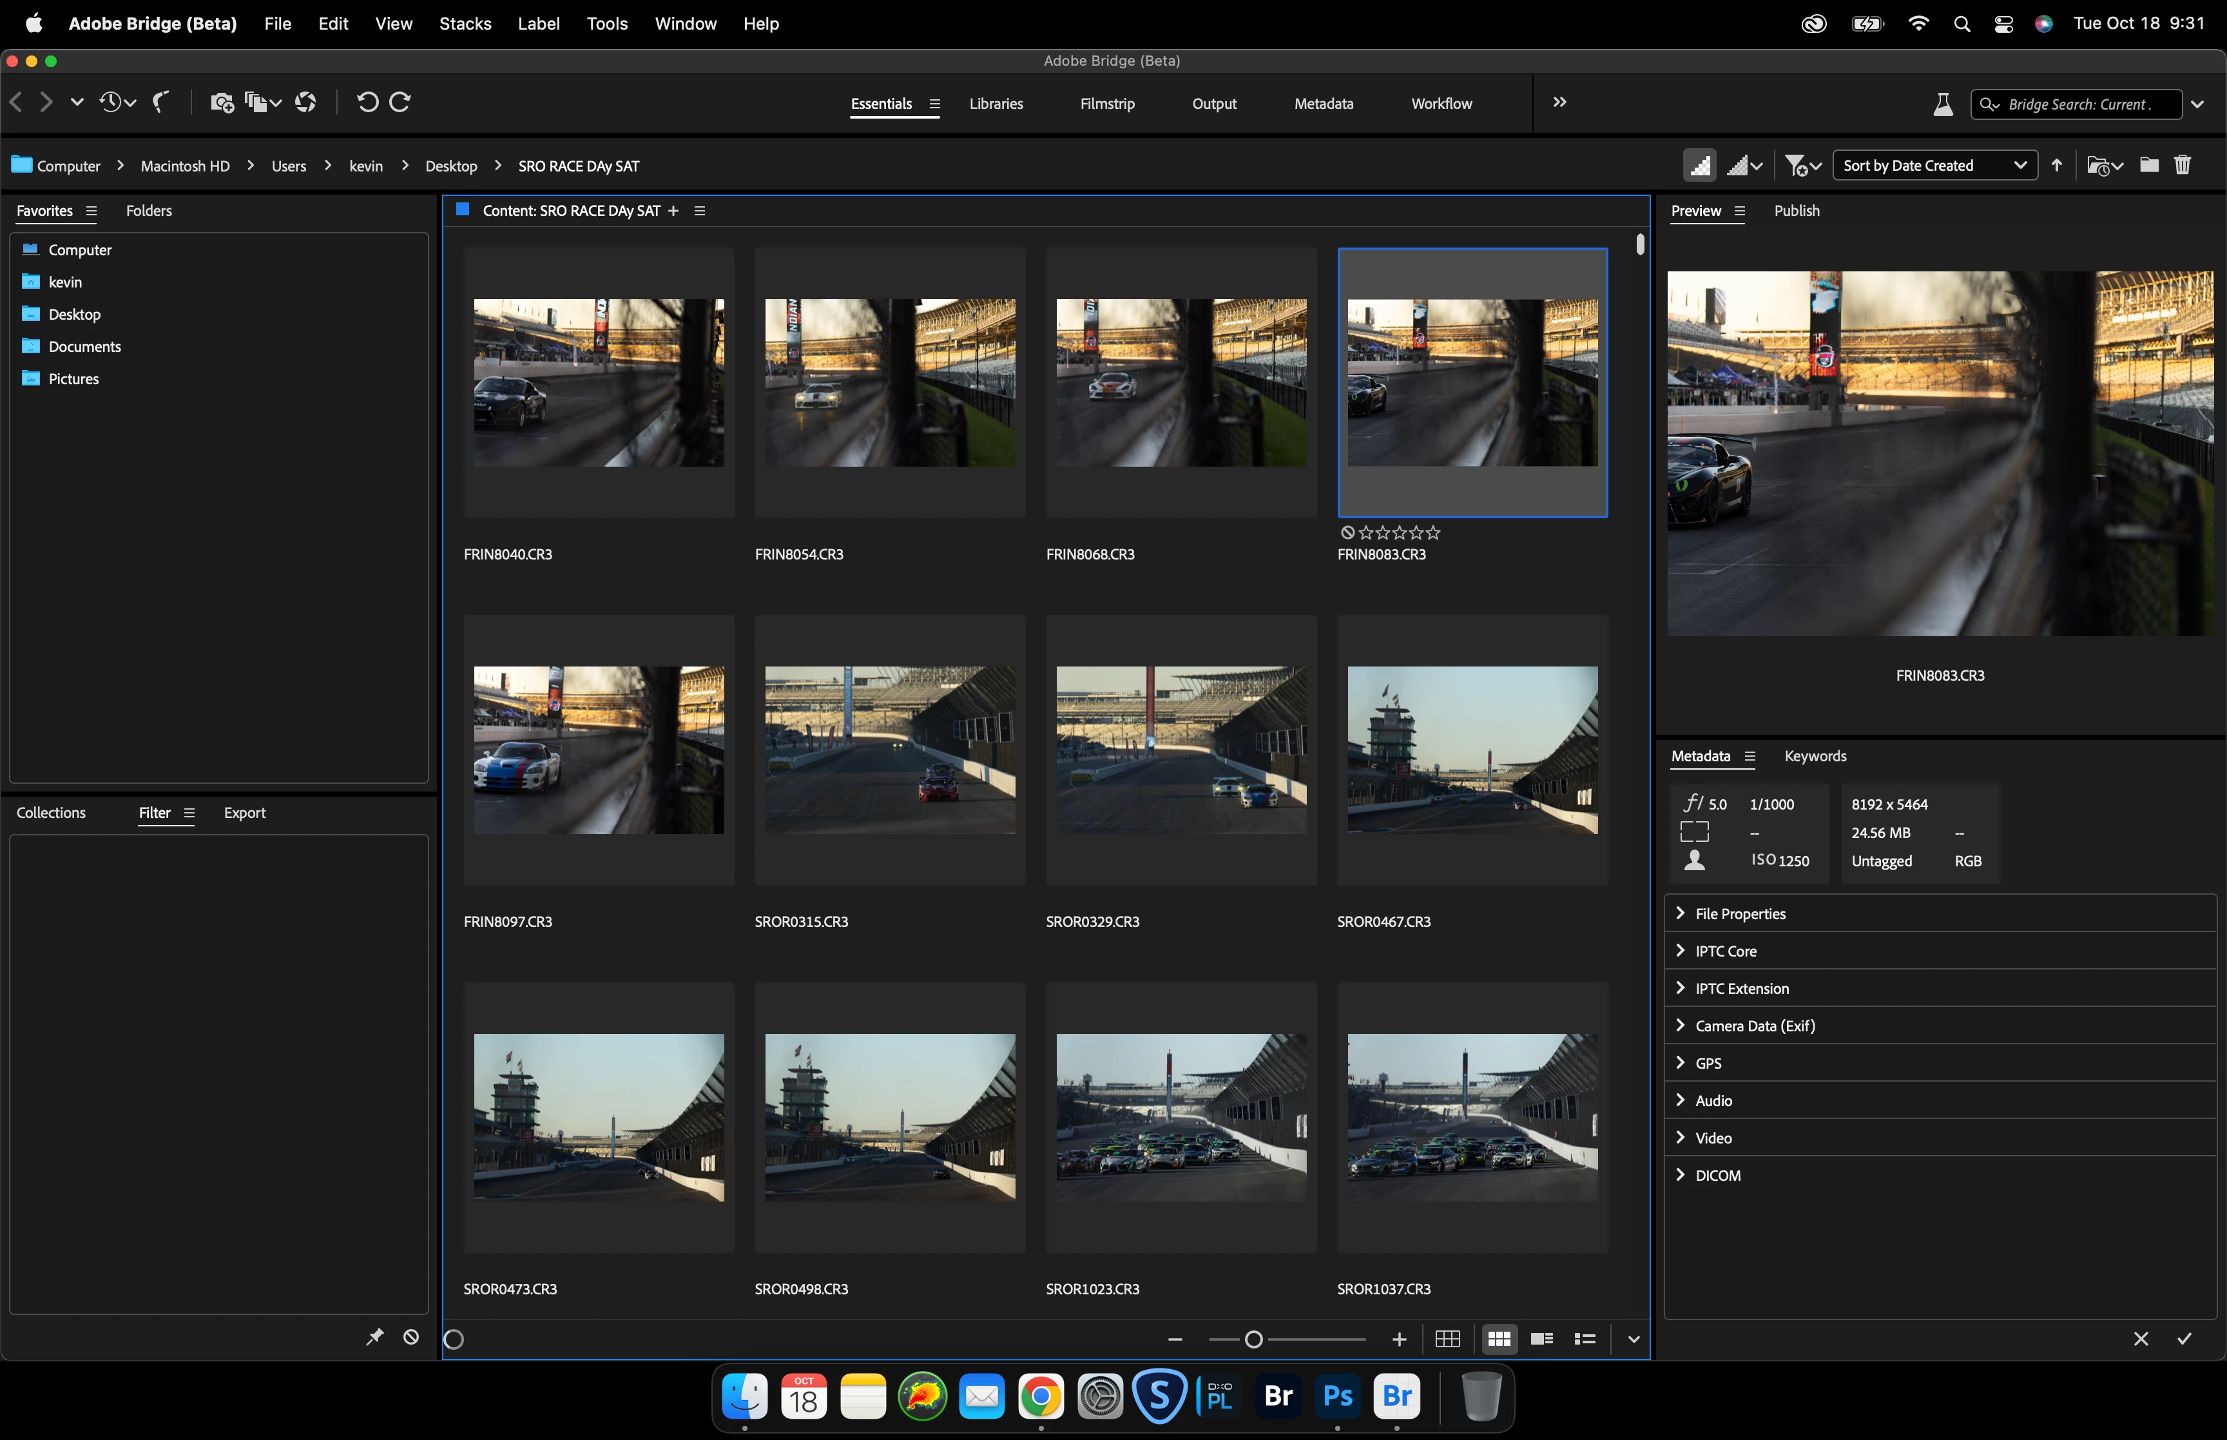This screenshot has width=2227, height=1440.
Task: Click the Rotate 90° clockwise icon
Action: (400, 102)
